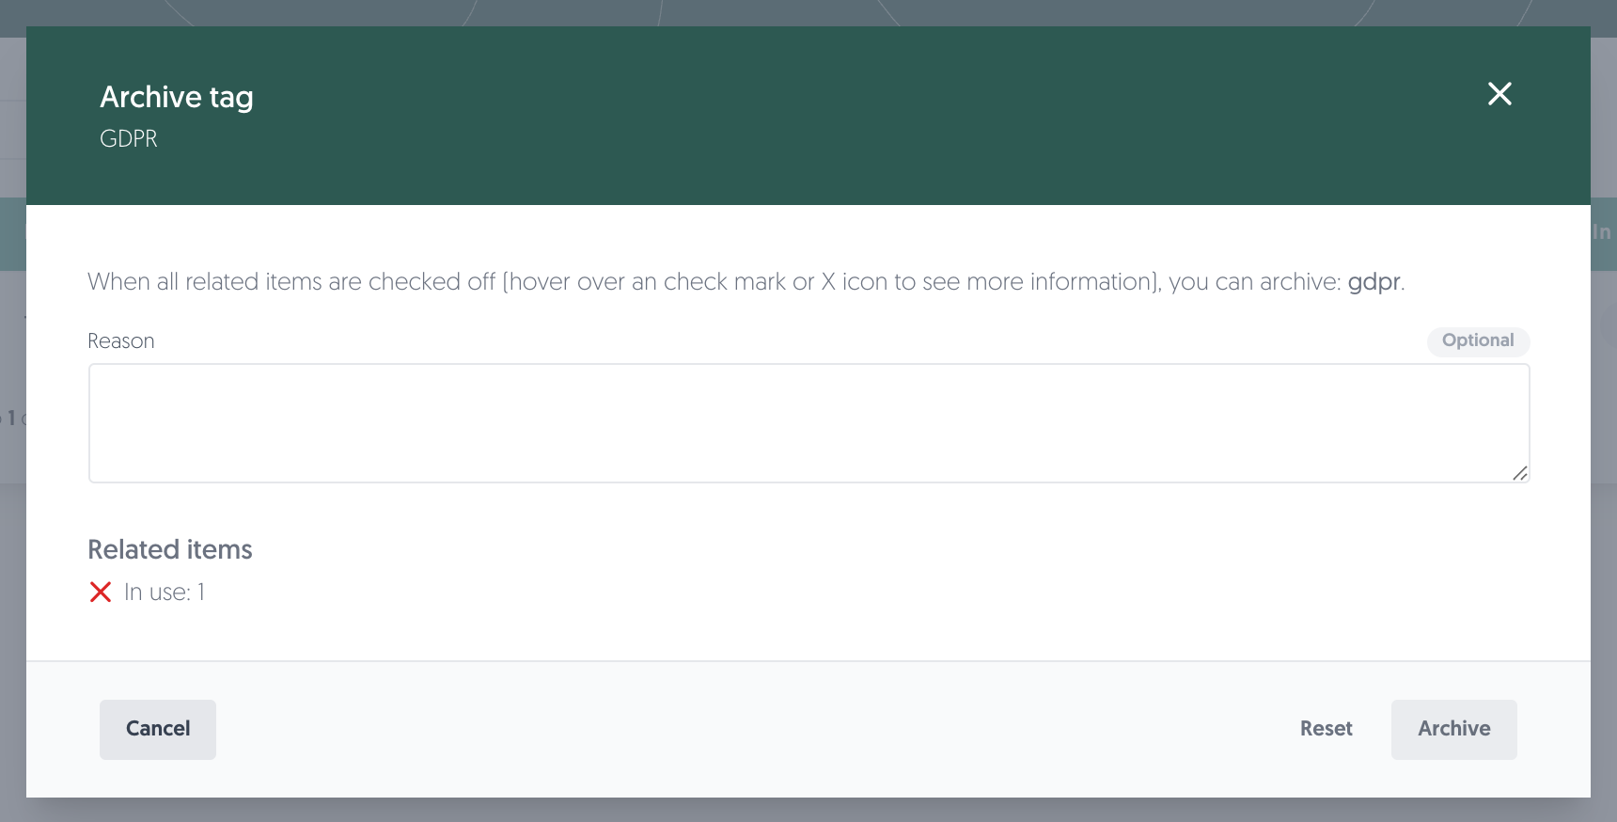Viewport: 1617px width, 822px height.
Task: Click the partially hidden In label behind dialog
Action: click(1602, 232)
